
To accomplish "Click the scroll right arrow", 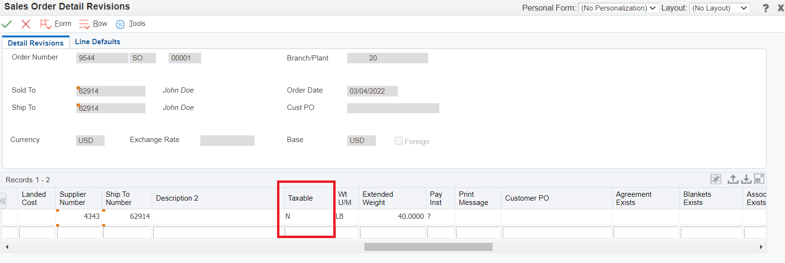I will pos(761,247).
